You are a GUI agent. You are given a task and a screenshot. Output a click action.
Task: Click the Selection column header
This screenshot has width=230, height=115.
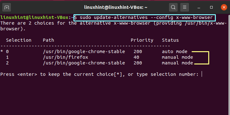pos(19,40)
